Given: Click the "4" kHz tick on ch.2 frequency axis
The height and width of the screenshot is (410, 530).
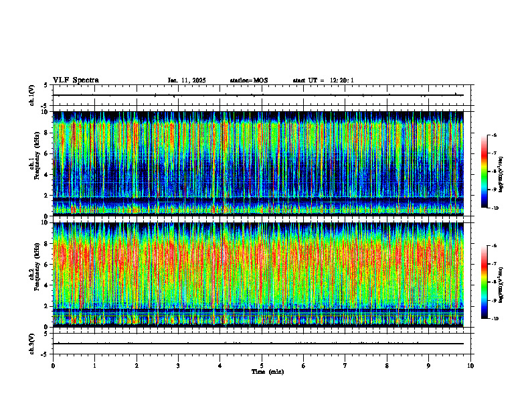Looking at the screenshot, I should pyautogui.click(x=46, y=286).
